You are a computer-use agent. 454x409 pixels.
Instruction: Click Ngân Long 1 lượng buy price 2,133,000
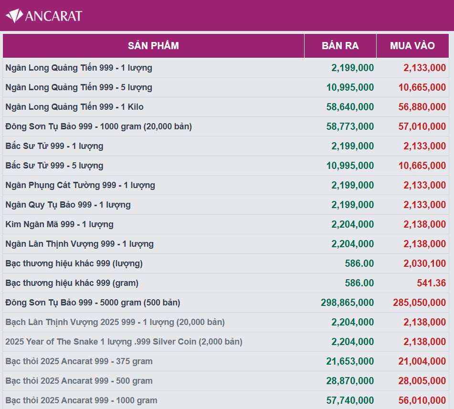pos(425,68)
